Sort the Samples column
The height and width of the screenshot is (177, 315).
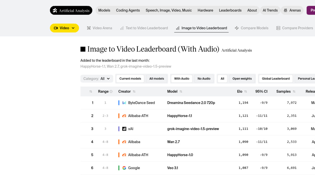click(294, 92)
